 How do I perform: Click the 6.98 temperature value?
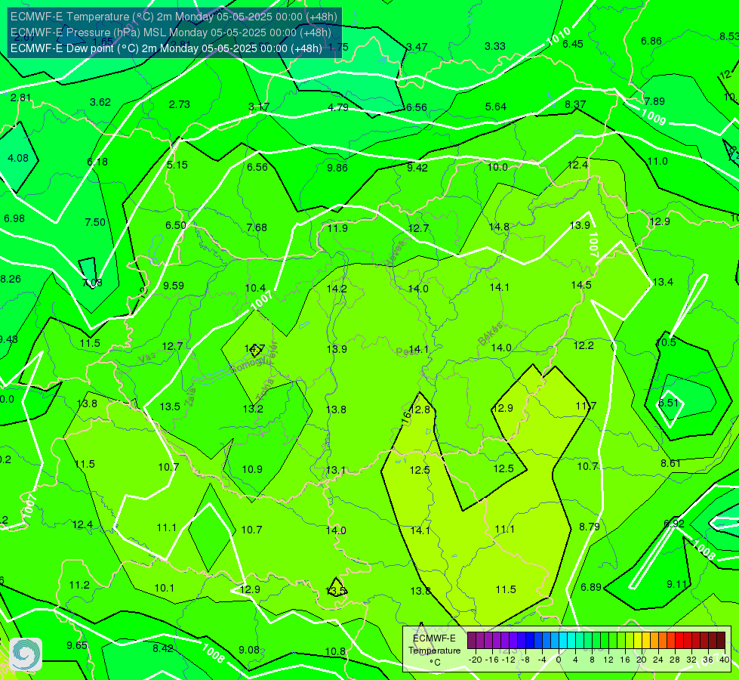[x=14, y=218]
